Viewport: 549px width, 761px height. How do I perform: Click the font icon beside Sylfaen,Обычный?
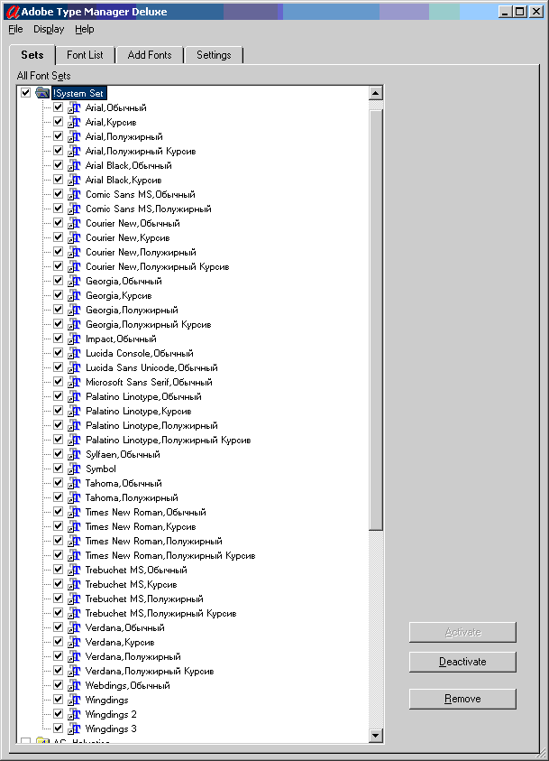(x=74, y=454)
